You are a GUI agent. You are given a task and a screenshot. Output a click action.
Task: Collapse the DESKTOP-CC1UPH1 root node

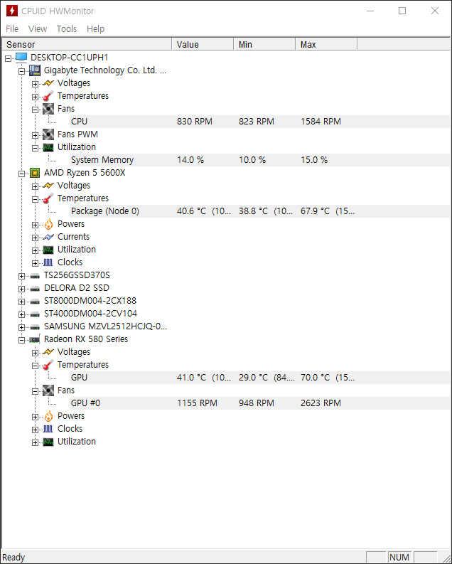click(x=9, y=58)
